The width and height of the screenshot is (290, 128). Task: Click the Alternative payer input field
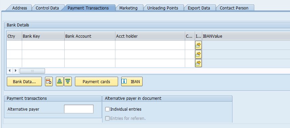pos(79,109)
